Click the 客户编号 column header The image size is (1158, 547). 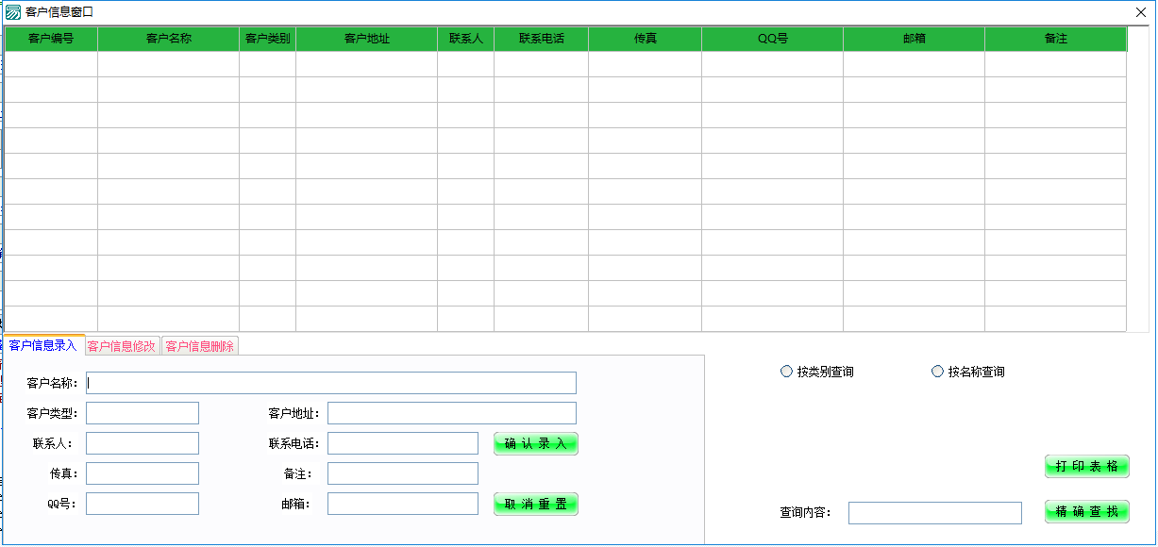pos(51,39)
